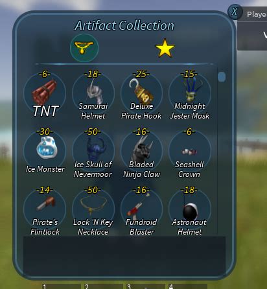Image resolution: width=267 pixels, height=289 pixels.
Task: Open the Players panel tab
Action: coord(252,14)
